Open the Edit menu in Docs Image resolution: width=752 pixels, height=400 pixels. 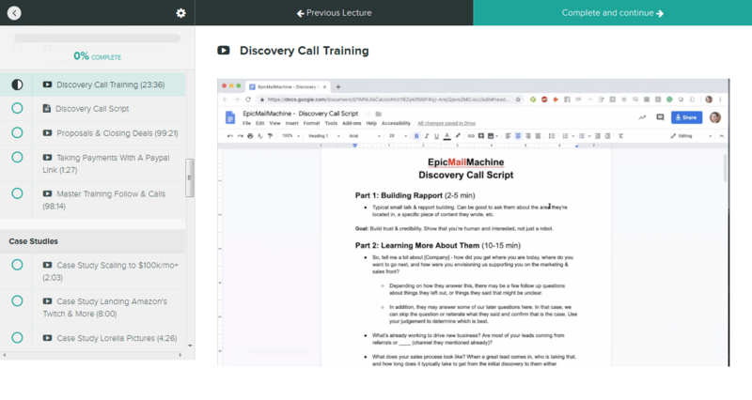[x=260, y=124]
